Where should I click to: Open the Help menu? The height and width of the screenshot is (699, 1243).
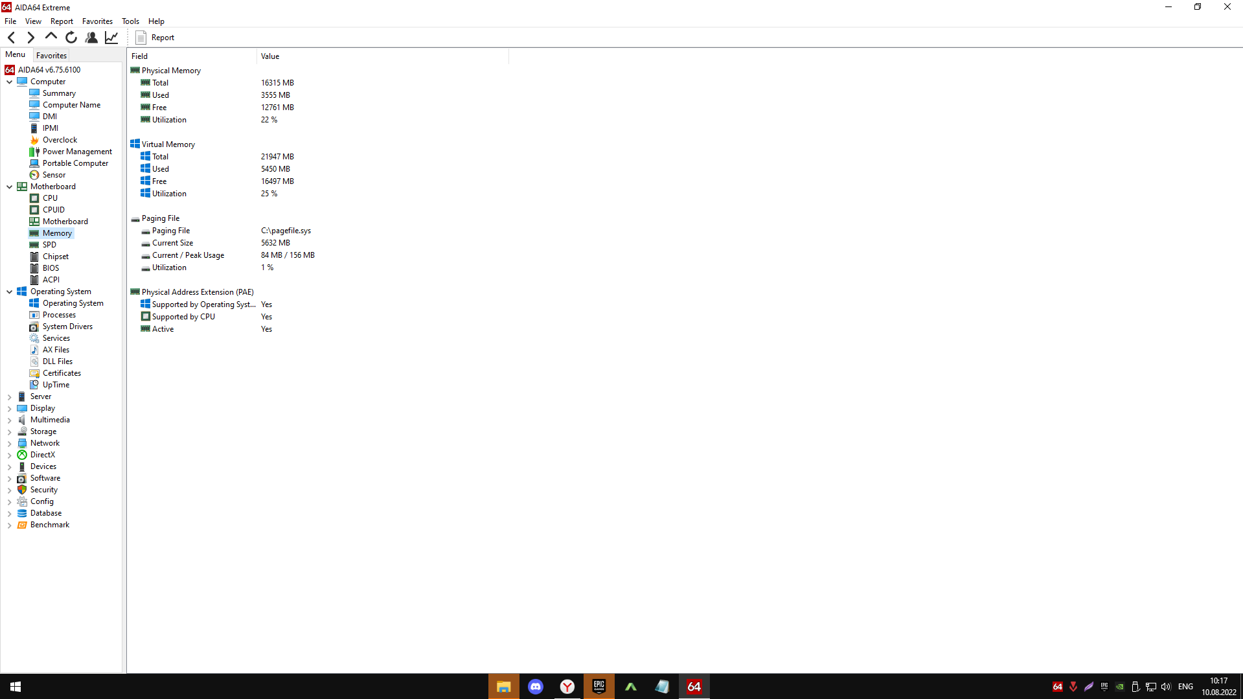pos(156,21)
